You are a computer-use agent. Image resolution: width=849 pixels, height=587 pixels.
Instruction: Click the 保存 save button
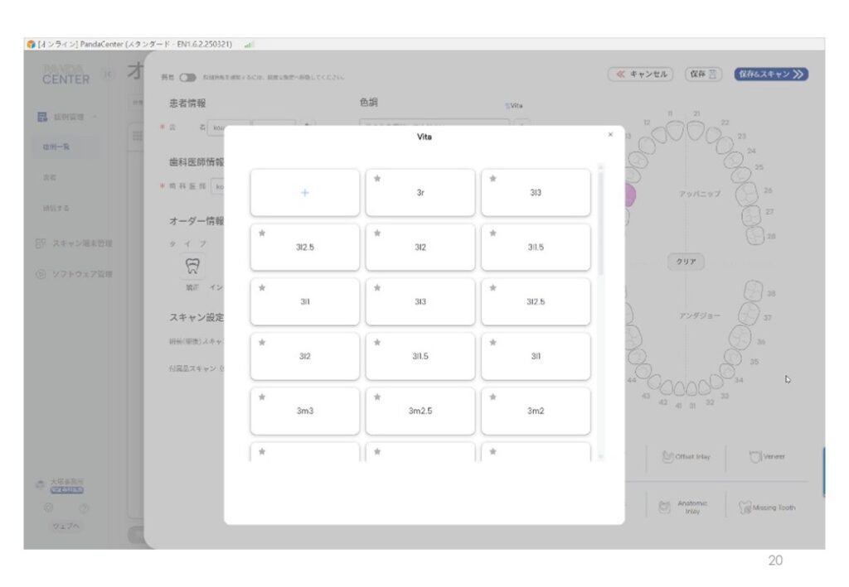(701, 74)
